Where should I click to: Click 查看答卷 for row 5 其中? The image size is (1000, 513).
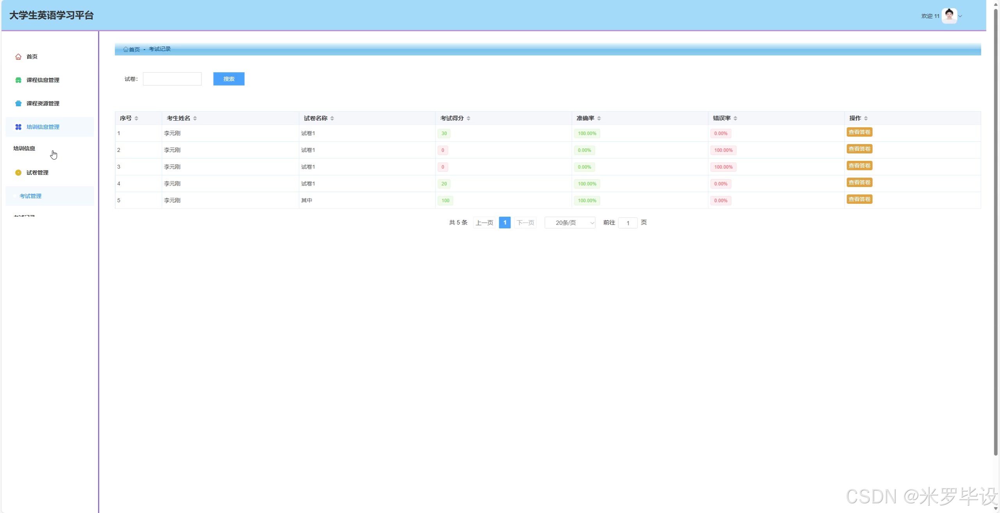pyautogui.click(x=859, y=199)
